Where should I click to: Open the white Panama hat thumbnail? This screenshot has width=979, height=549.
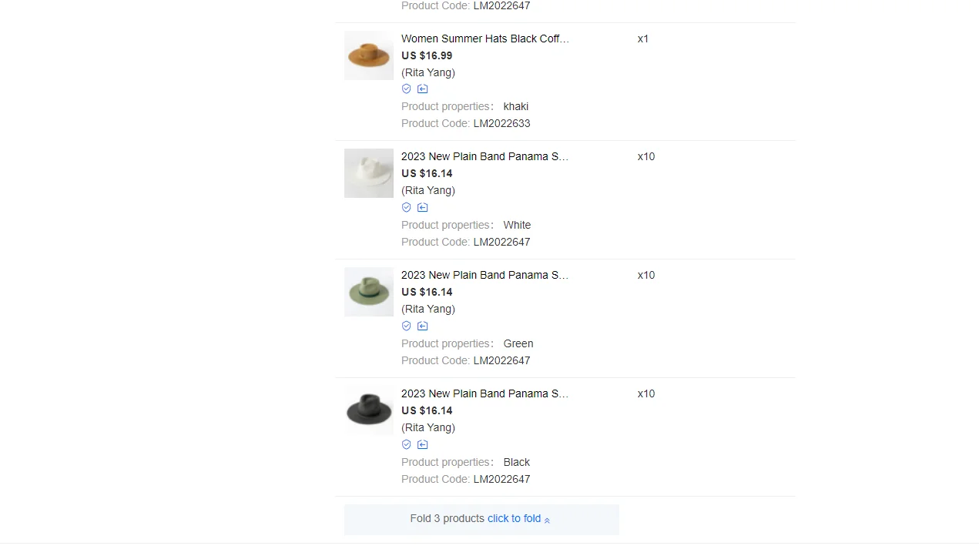[x=368, y=173]
